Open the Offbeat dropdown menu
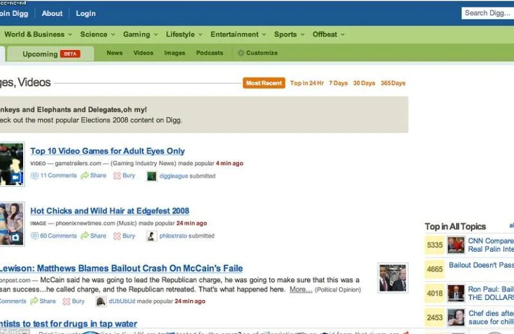The image size is (514, 334). coord(328,35)
